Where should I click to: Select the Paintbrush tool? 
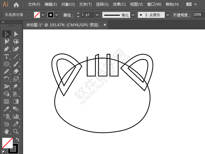(x=16, y=64)
